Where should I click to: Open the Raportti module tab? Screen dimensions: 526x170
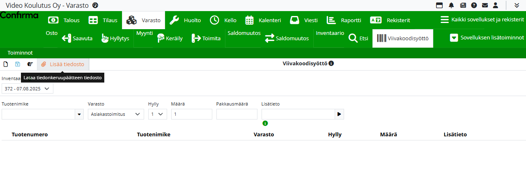(344, 20)
